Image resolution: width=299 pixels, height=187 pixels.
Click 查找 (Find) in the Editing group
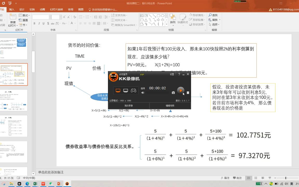pos(214,15)
